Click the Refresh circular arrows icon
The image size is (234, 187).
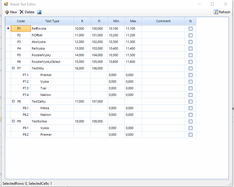[x=216, y=12]
